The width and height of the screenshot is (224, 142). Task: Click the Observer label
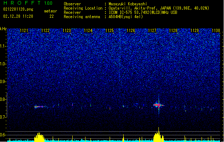click(72, 4)
